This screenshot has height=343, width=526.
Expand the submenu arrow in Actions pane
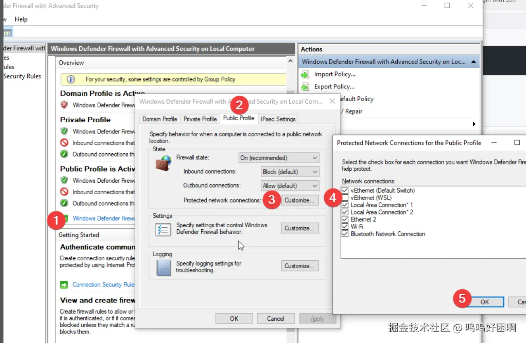click(x=474, y=124)
